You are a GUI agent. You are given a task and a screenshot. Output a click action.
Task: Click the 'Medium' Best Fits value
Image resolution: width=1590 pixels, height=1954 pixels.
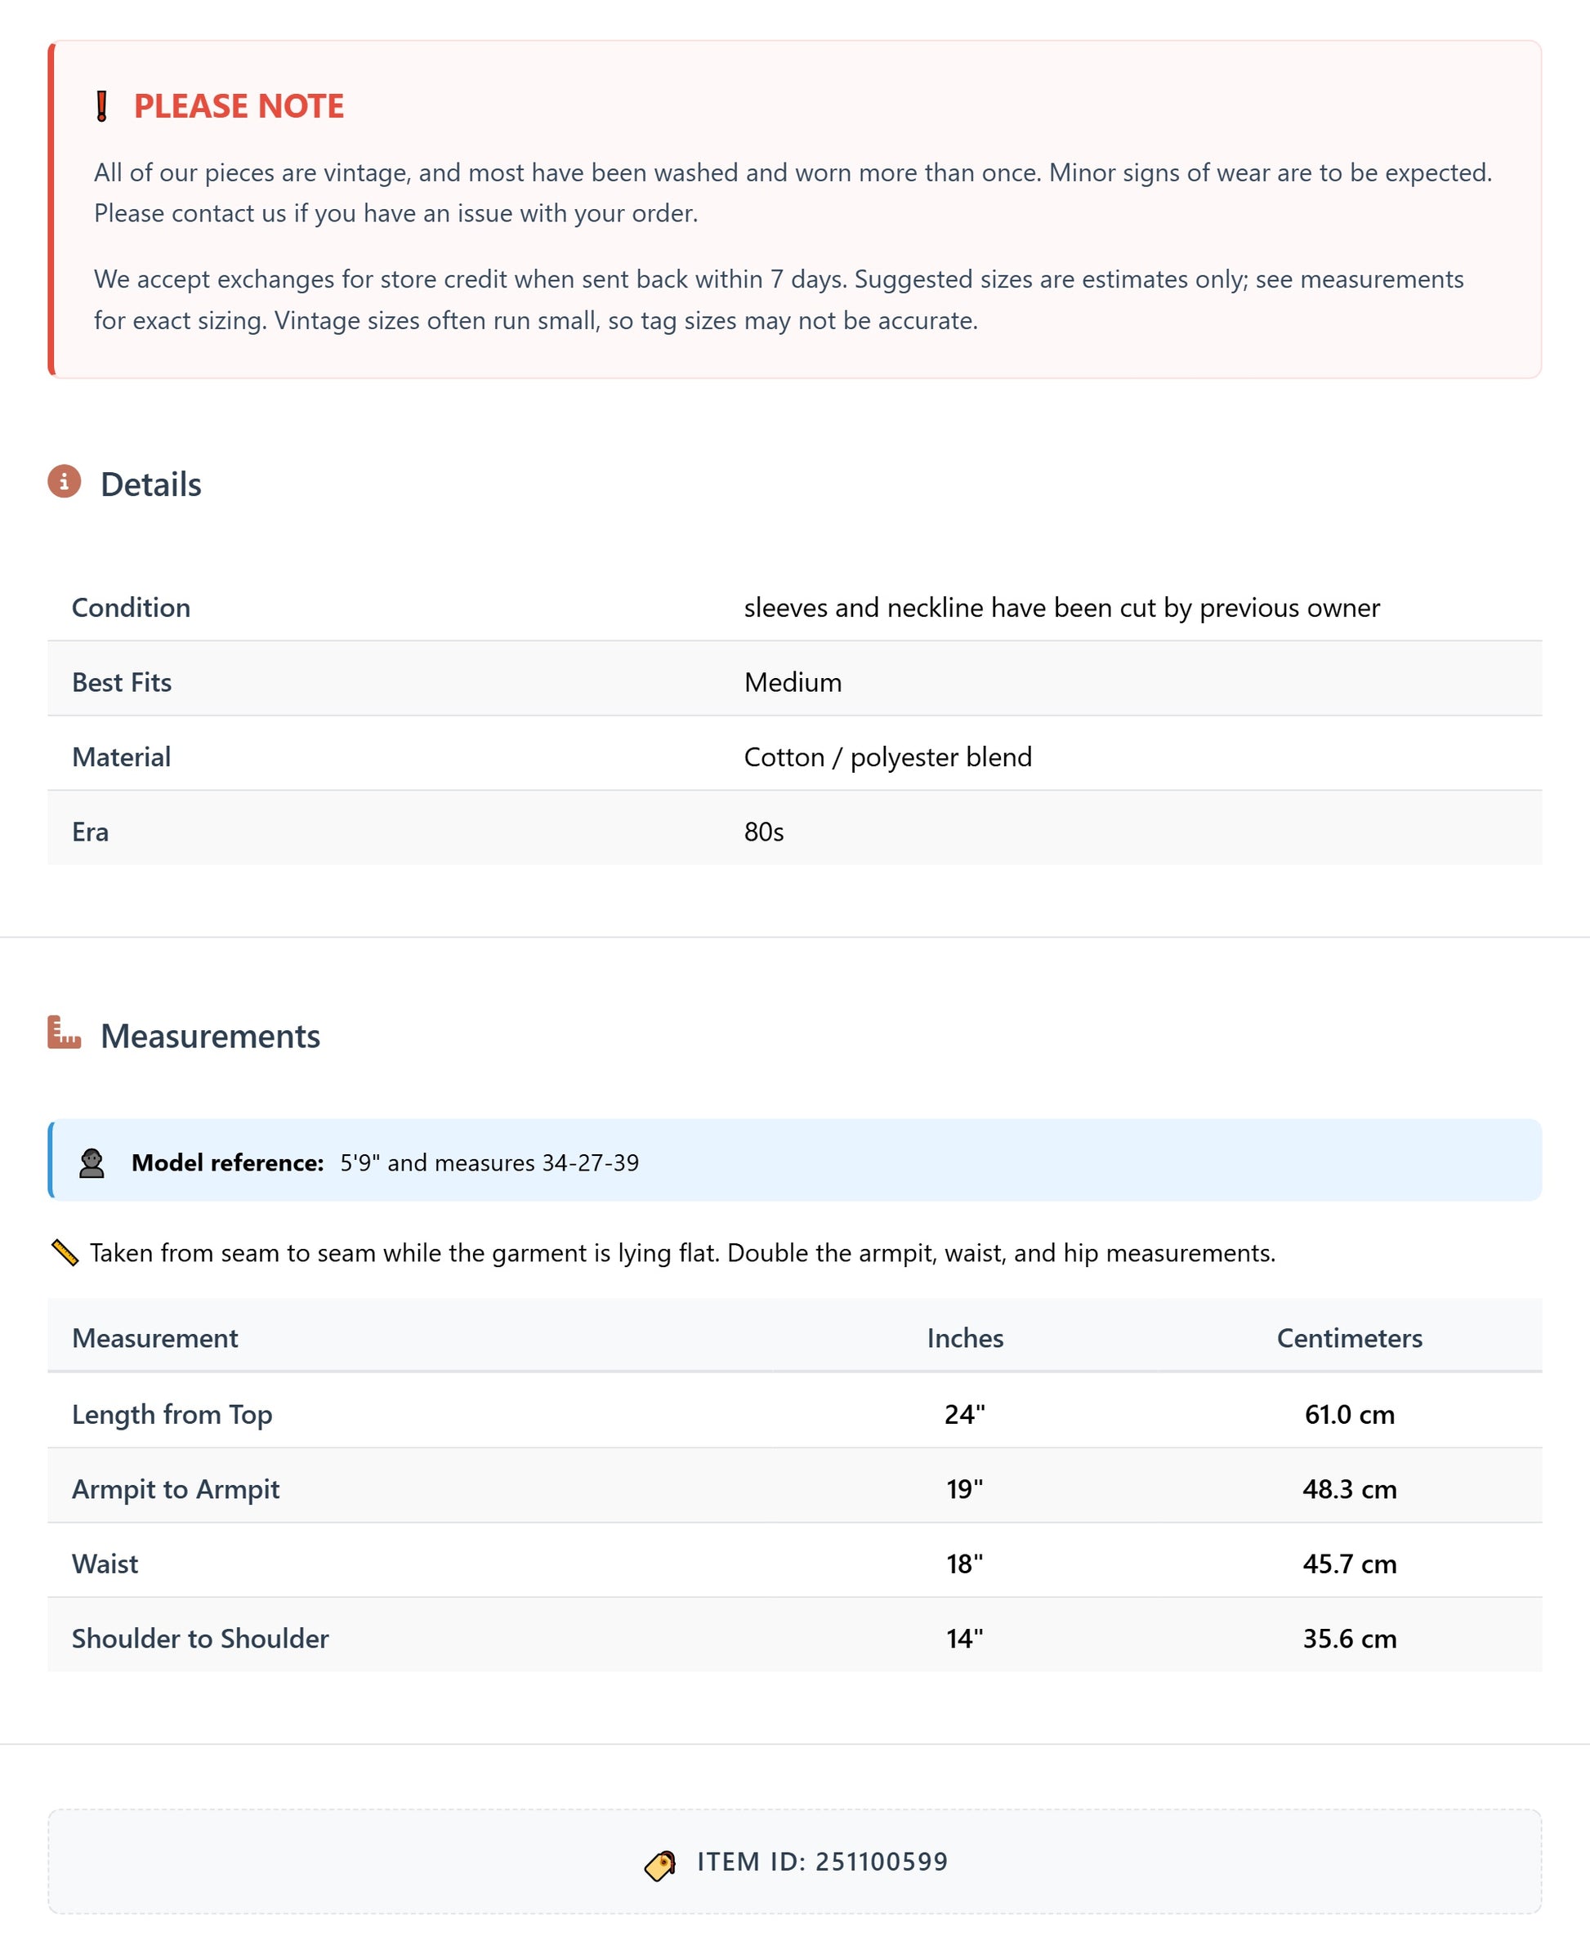(x=793, y=682)
